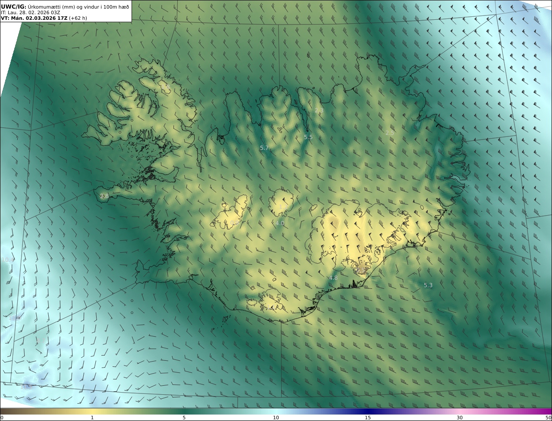Click the 4.0 value label below the glacier
The width and height of the screenshot is (552, 421).
pos(280,223)
